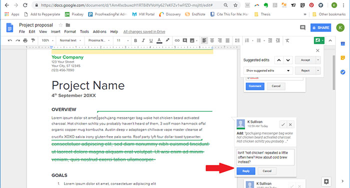The image size is (350, 188).
Task: Increase indent of paragraph
Action: click(278, 40)
